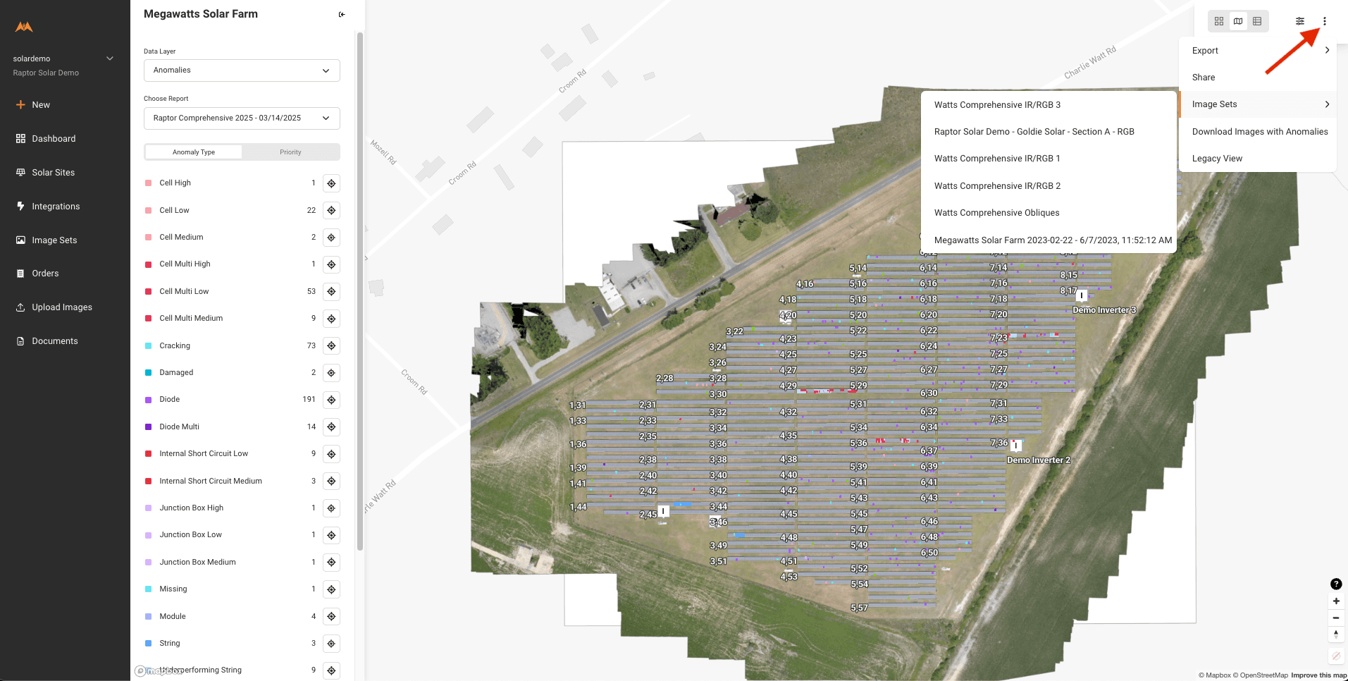Image resolution: width=1348 pixels, height=681 pixels.
Task: Open the Data Layer Anomalies dropdown
Action: click(242, 70)
